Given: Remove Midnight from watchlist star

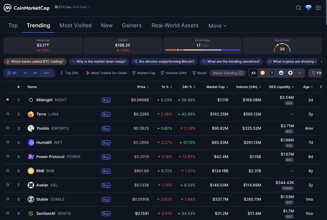Looking at the screenshot, I should tap(8, 100).
